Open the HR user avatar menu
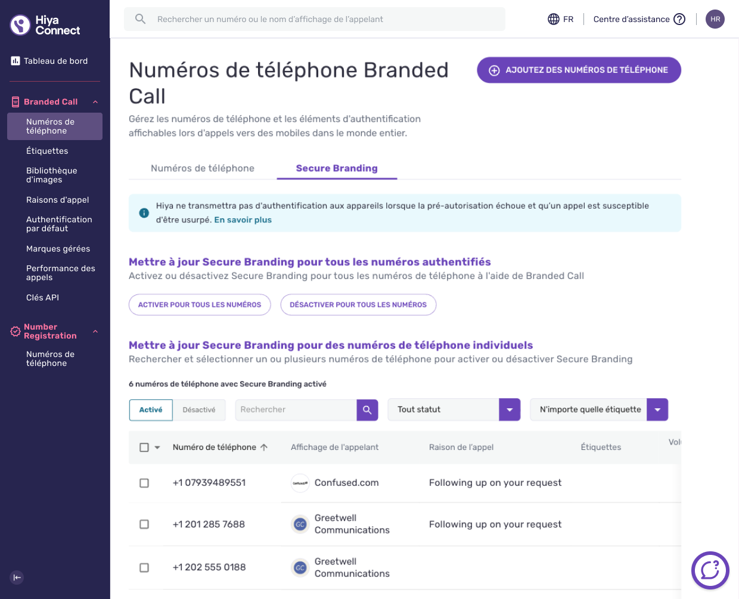The image size is (739, 599). tap(715, 19)
